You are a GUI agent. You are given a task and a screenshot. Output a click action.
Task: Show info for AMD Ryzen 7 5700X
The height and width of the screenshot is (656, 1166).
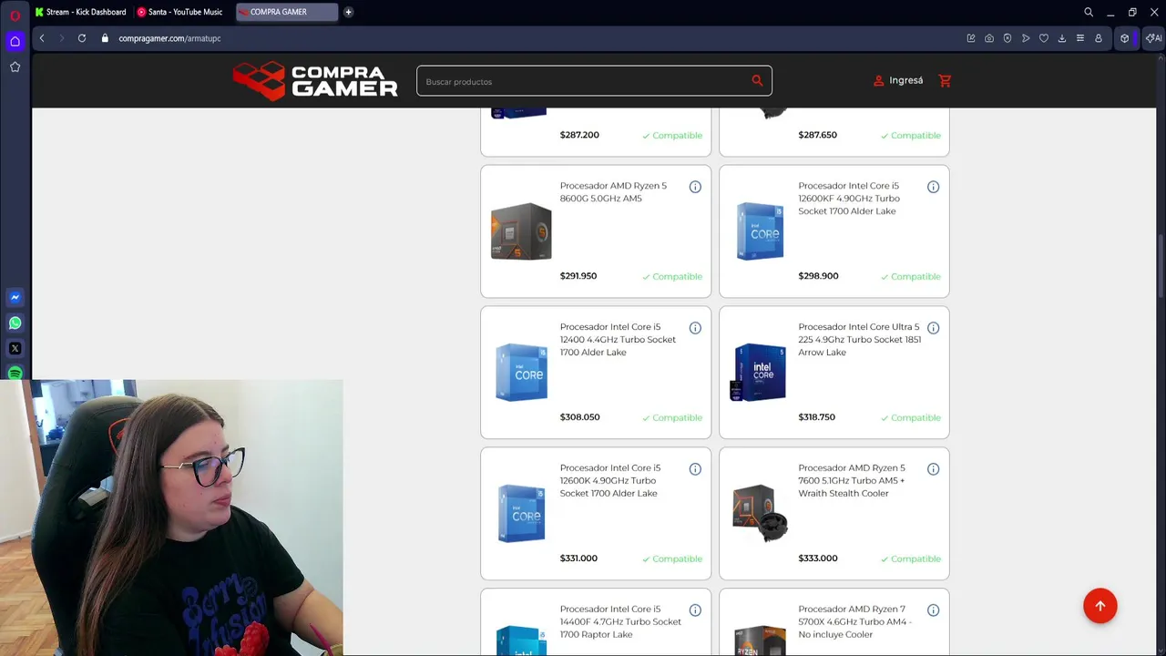pyautogui.click(x=933, y=610)
